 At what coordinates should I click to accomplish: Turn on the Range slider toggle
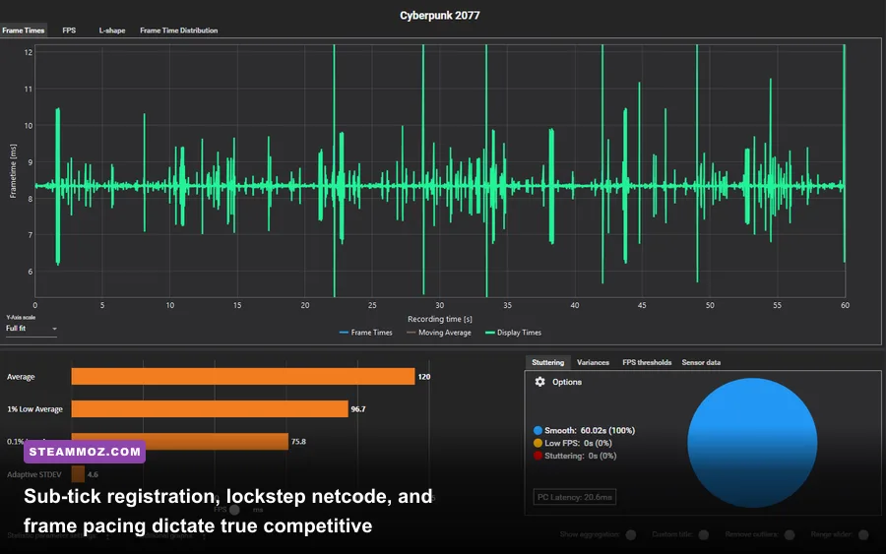click(863, 534)
